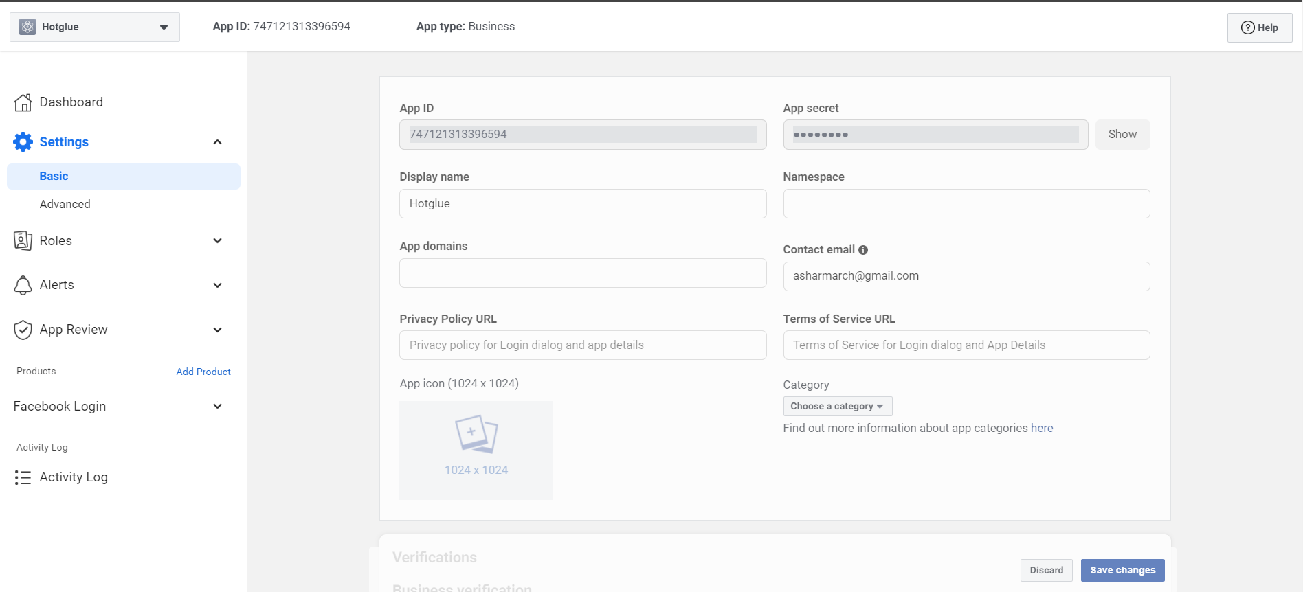Expand the Facebook Login section chevron
Image resolution: width=1303 pixels, height=592 pixels.
coord(217,407)
